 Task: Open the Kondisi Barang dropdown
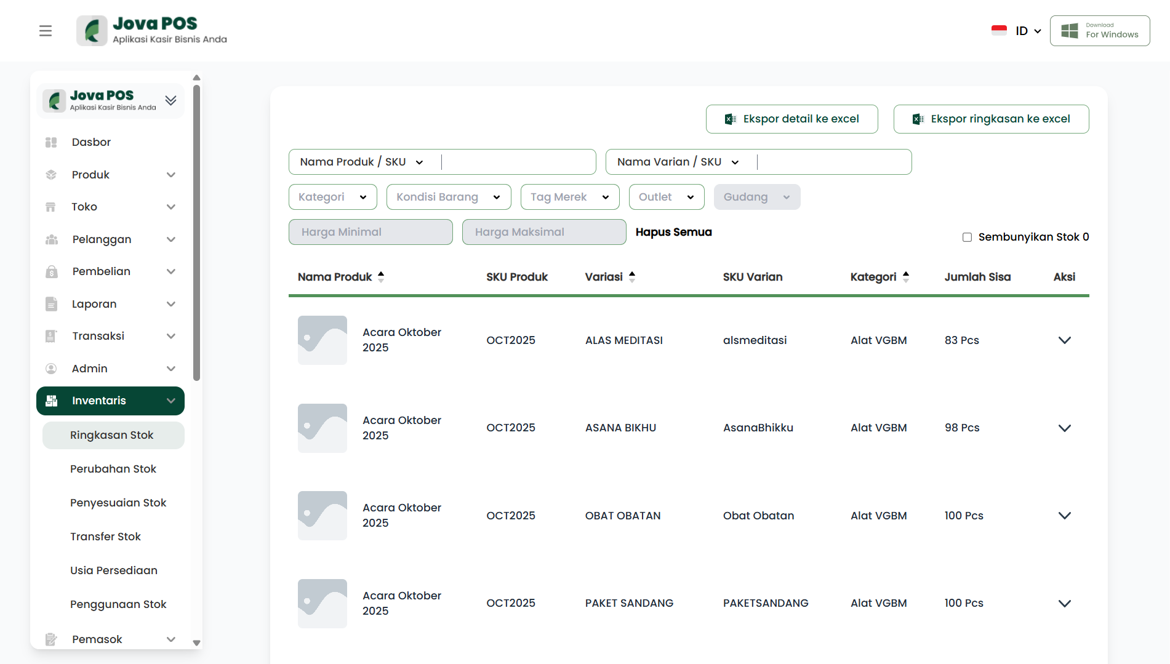[448, 197]
